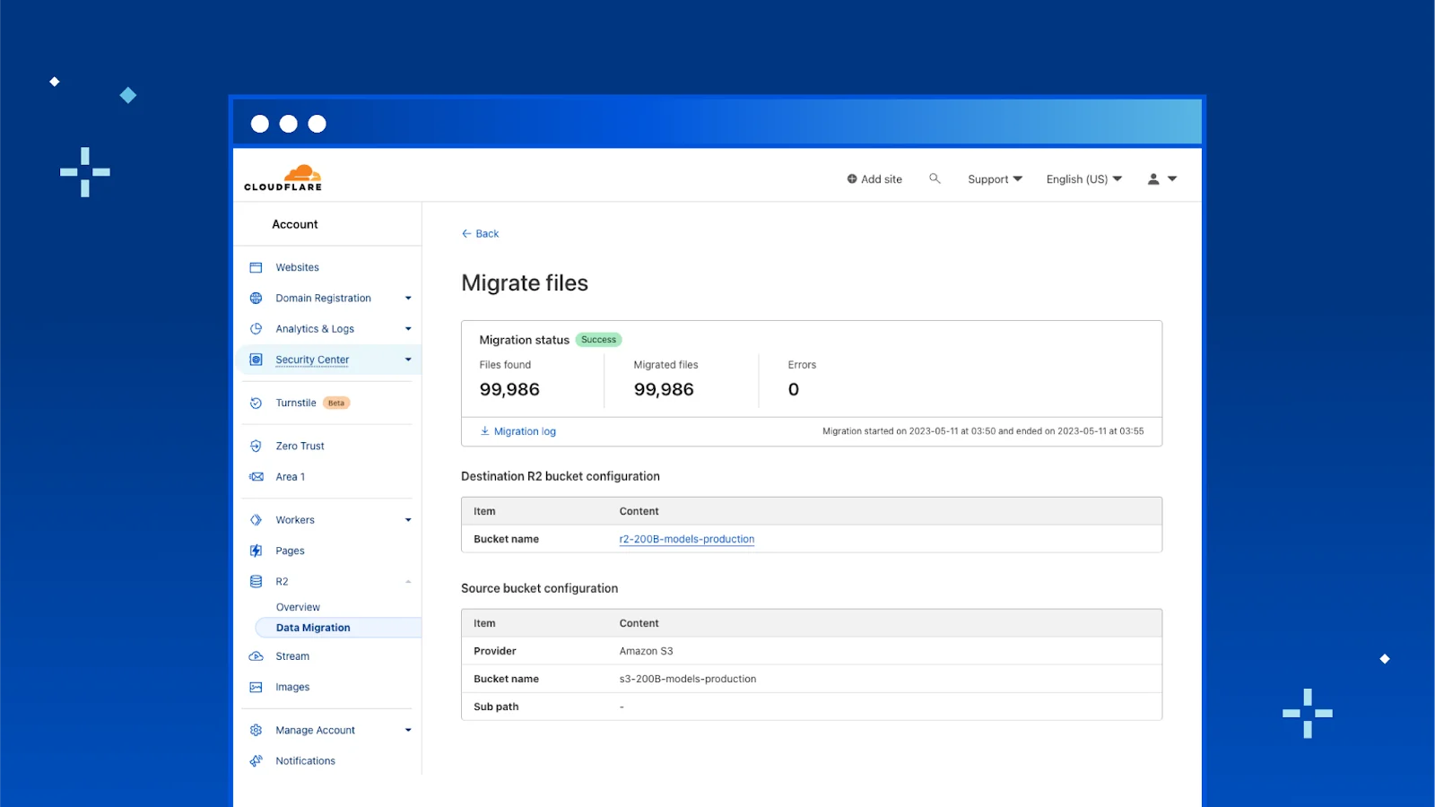Click the Success status badge
The width and height of the screenshot is (1435, 807).
click(x=598, y=340)
